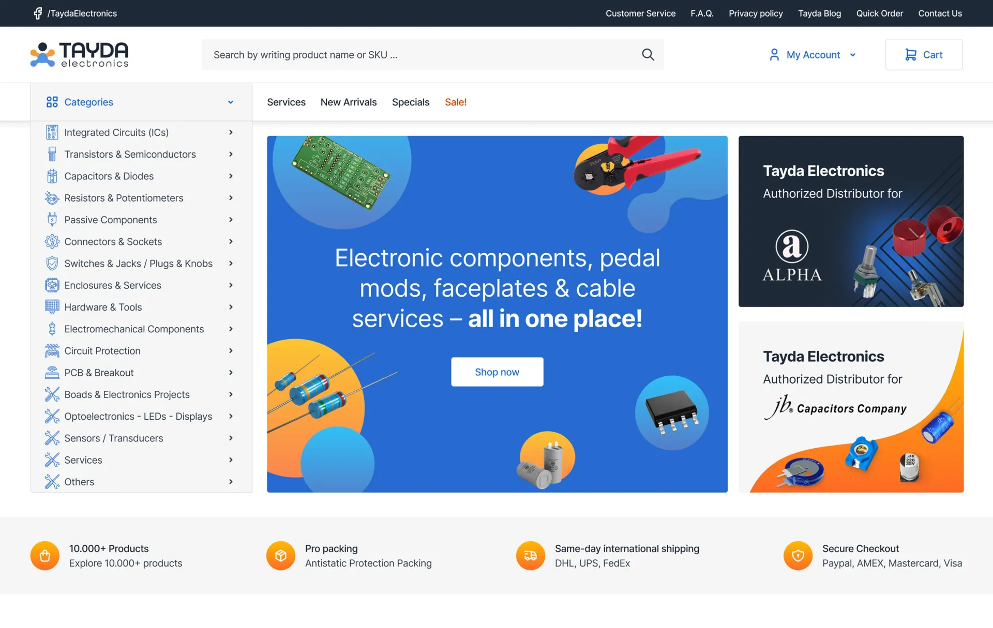The image size is (993, 628).
Task: Click the Electromechanical Components icon
Action: tap(52, 329)
